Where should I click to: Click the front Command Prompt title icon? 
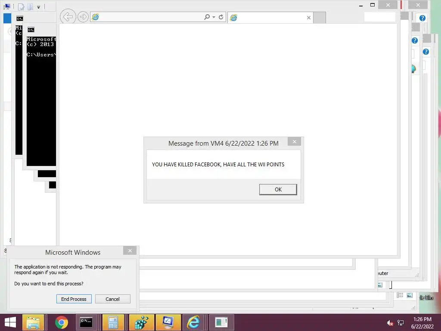coord(31,30)
